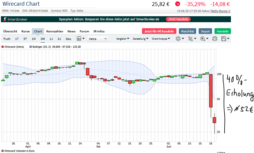Click the Typ: Aktie text
The image size is (254, 153).
coord(77,11)
